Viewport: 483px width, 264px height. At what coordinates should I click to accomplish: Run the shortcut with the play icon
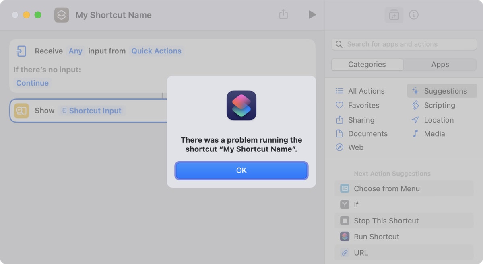312,14
